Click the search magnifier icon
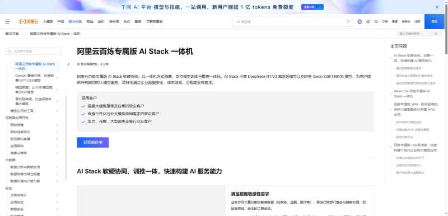 [348, 22]
